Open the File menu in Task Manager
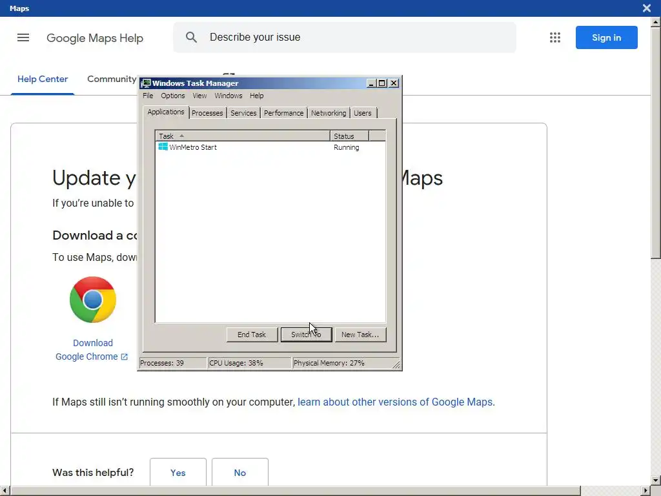 (148, 96)
